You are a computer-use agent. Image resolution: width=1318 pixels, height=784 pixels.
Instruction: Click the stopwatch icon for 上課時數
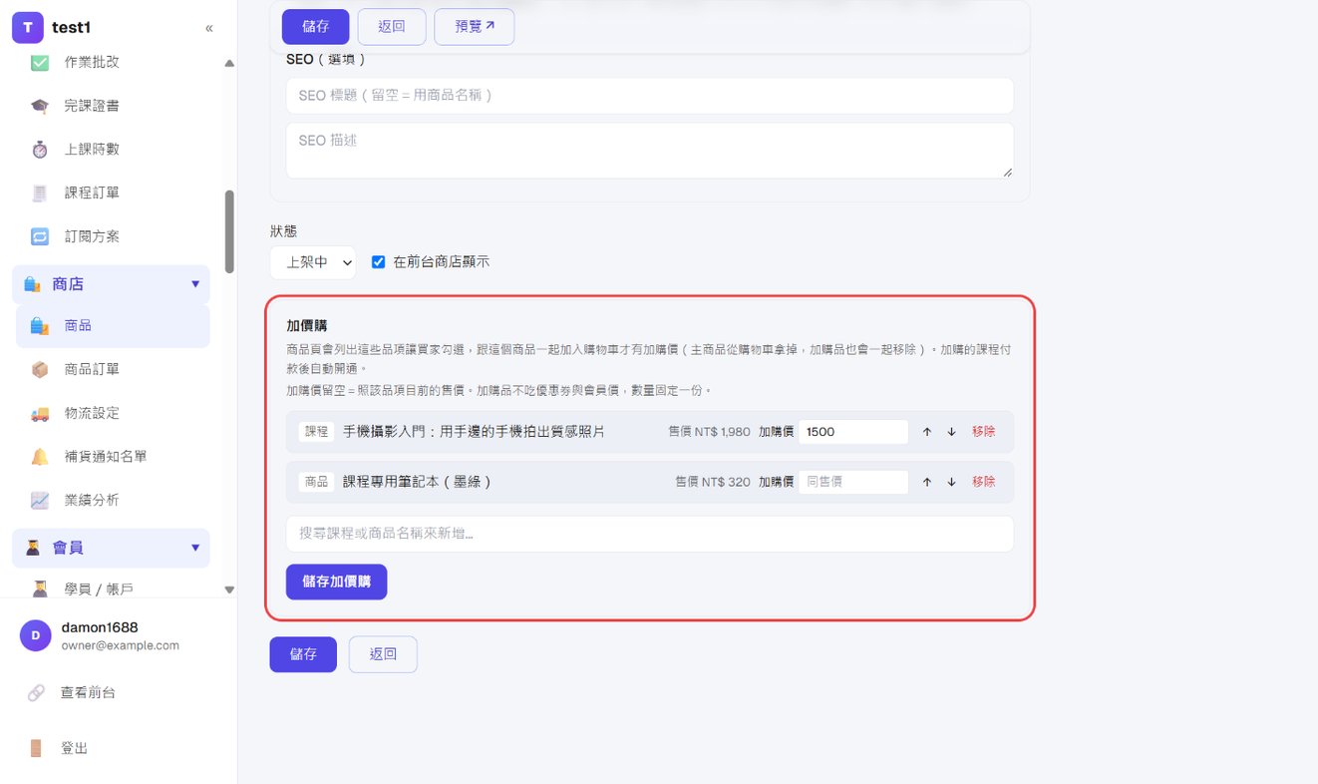(x=40, y=150)
